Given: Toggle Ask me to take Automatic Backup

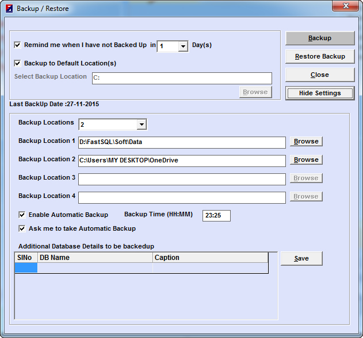Looking at the screenshot, I should [22, 228].
